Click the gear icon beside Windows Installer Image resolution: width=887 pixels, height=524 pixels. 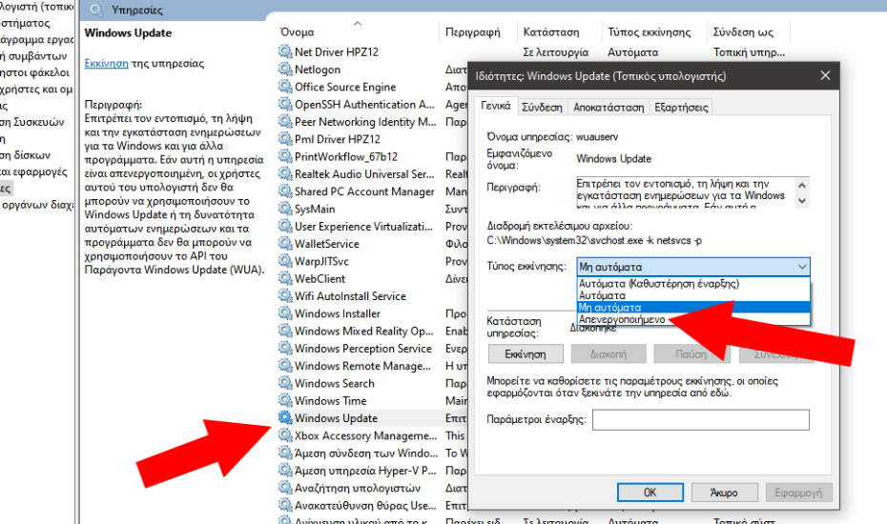[285, 313]
